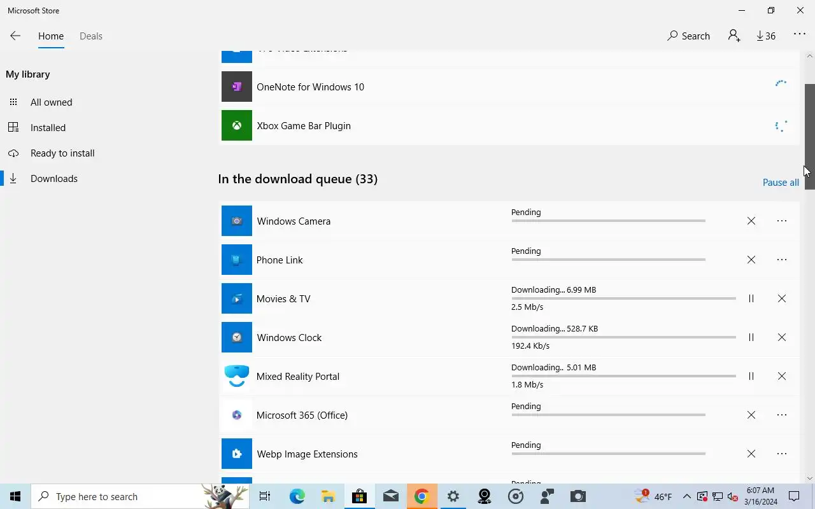815x509 pixels.
Task: Open more options for Microsoft 365 (Office)
Action: tap(782, 415)
